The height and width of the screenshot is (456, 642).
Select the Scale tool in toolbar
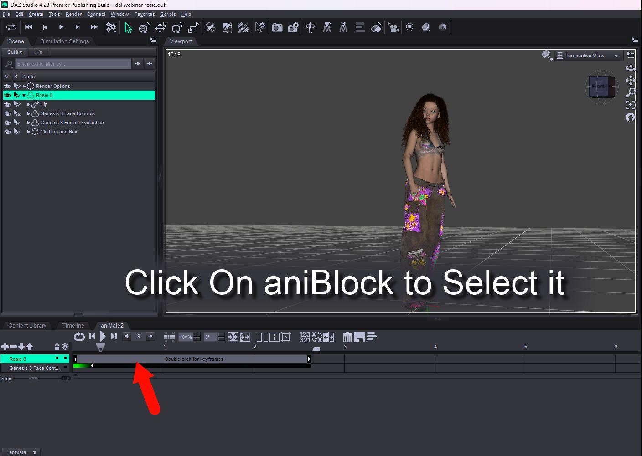[193, 28]
